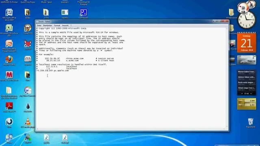Open the Papierkorb recycle bin
The height and width of the screenshot is (146, 260).
pos(251,123)
